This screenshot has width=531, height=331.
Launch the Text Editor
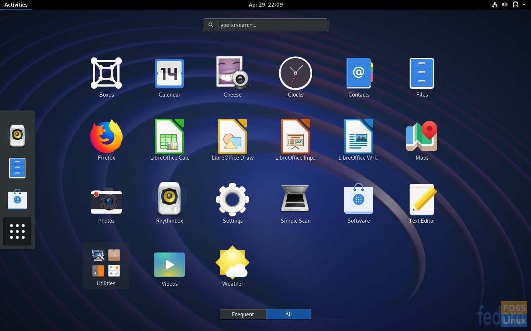point(422,199)
